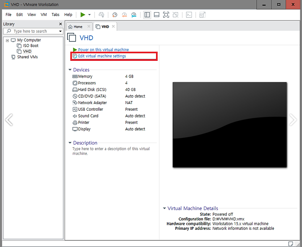
Task: Open the Snapshot Manager icon
Action: [x=134, y=15]
